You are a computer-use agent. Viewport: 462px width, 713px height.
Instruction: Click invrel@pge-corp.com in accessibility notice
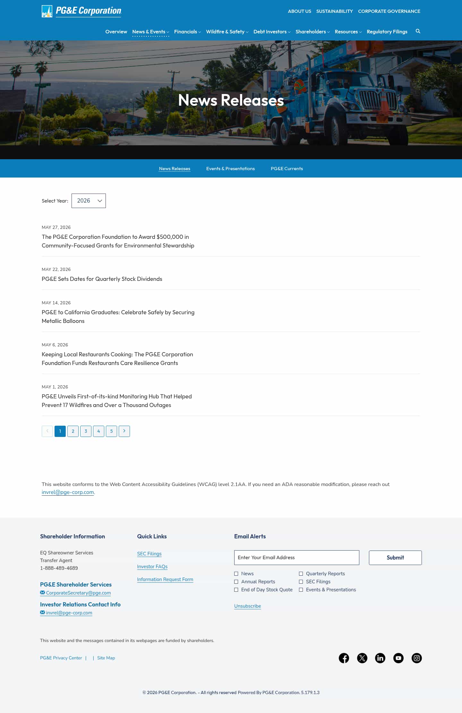coord(68,492)
